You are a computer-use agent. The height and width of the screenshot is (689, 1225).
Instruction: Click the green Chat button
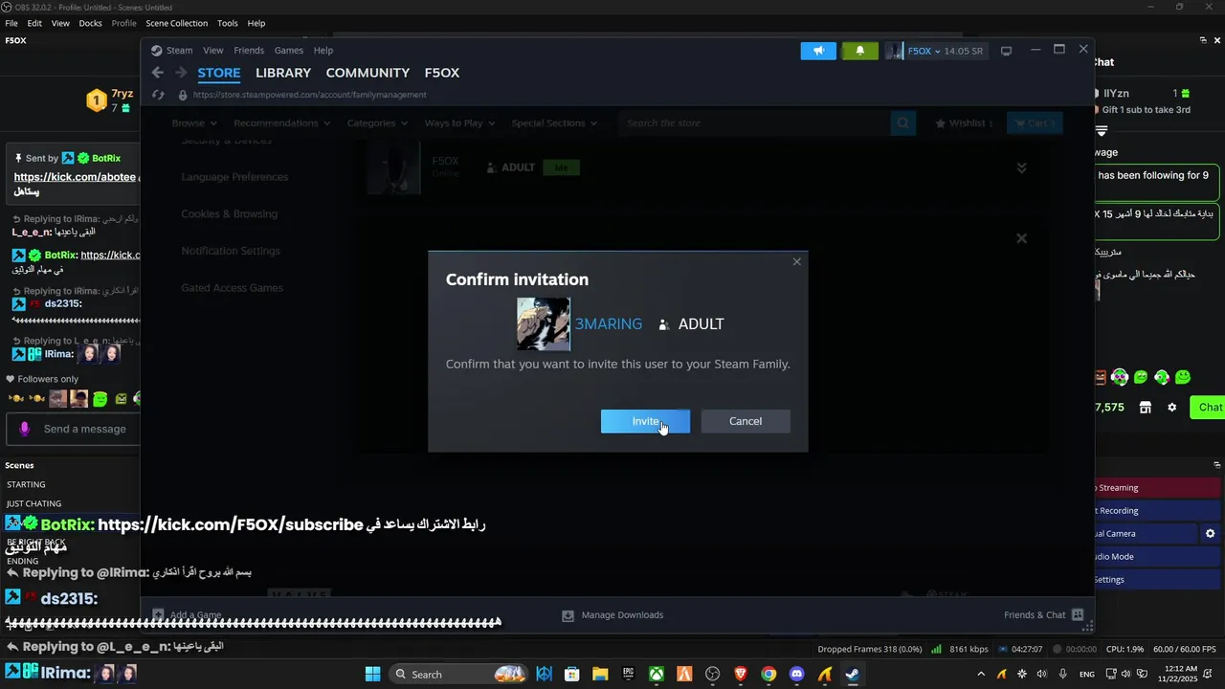click(x=1208, y=407)
